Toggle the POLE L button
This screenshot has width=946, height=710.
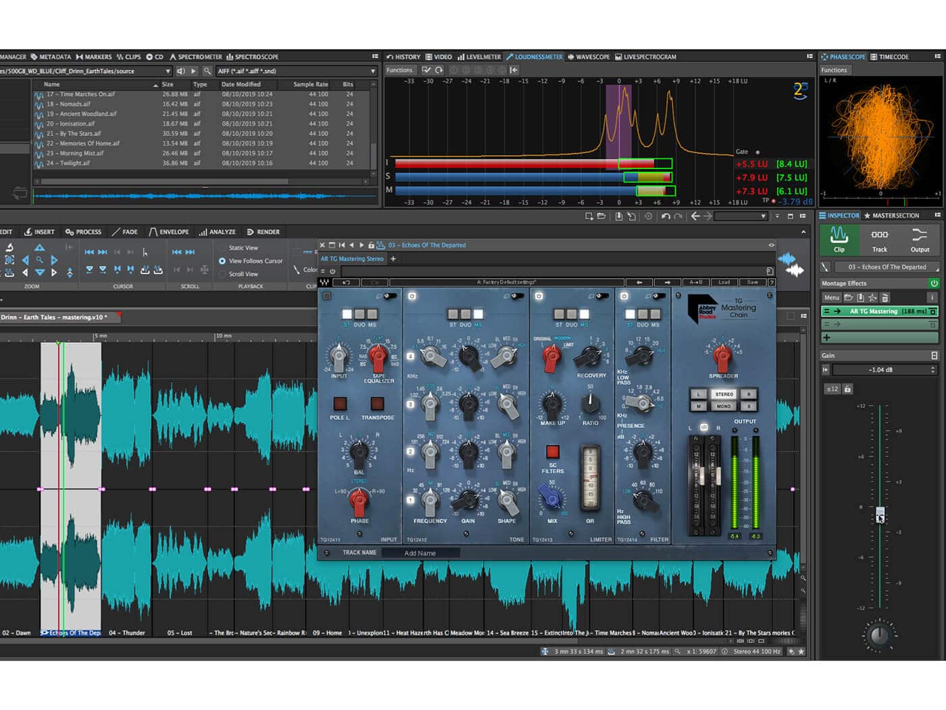point(340,404)
